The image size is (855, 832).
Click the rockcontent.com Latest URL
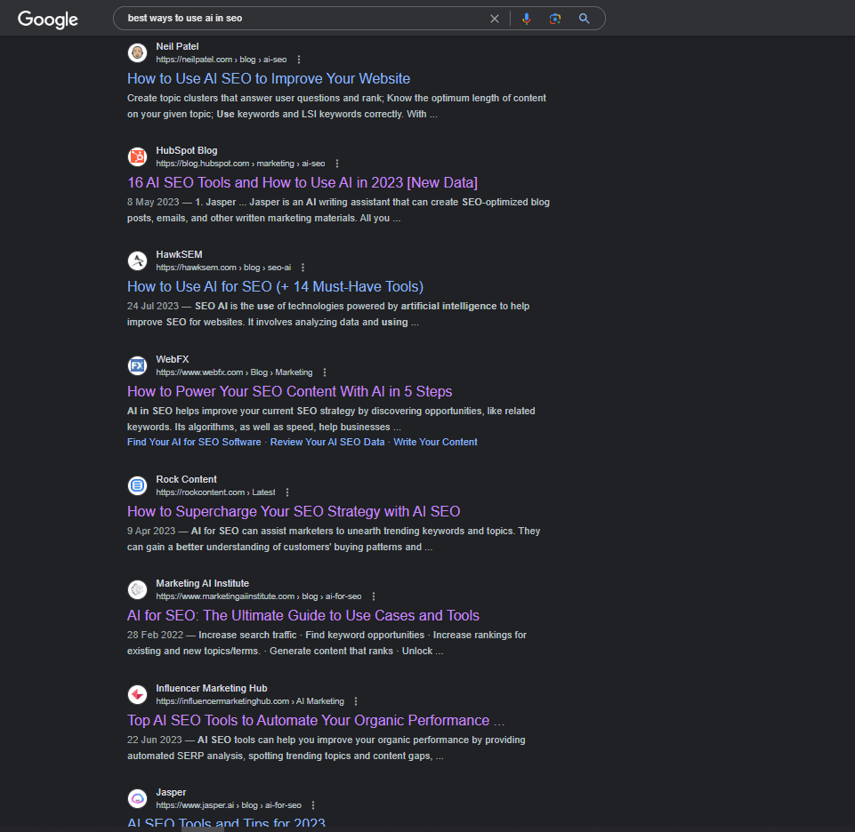click(x=215, y=492)
